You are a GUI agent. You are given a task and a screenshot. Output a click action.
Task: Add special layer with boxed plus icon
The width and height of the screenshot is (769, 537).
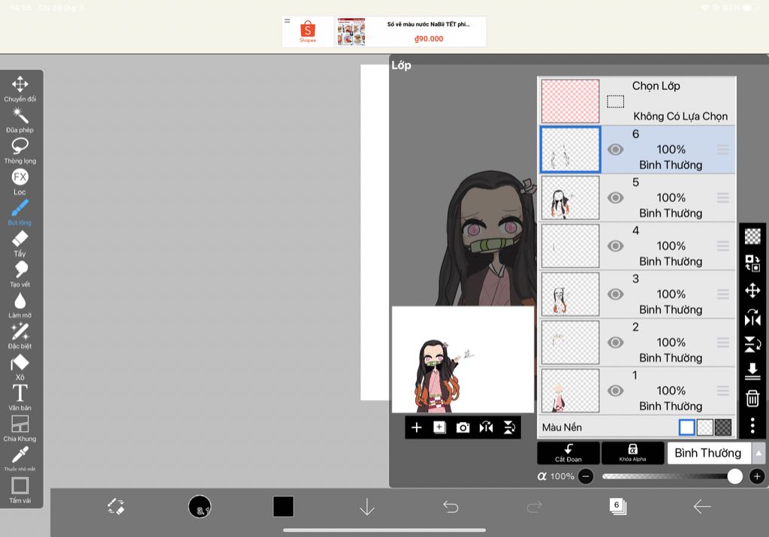439,427
